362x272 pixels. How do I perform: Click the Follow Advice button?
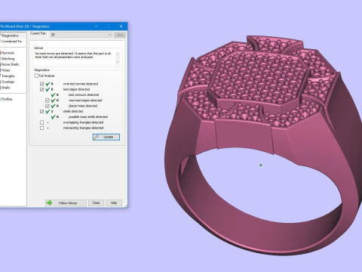pyautogui.click(x=66, y=203)
